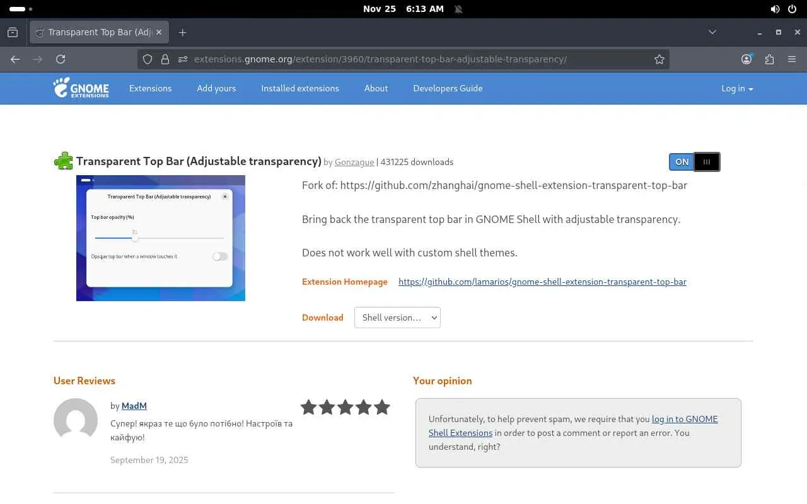Click the extension title heading text

click(x=199, y=161)
